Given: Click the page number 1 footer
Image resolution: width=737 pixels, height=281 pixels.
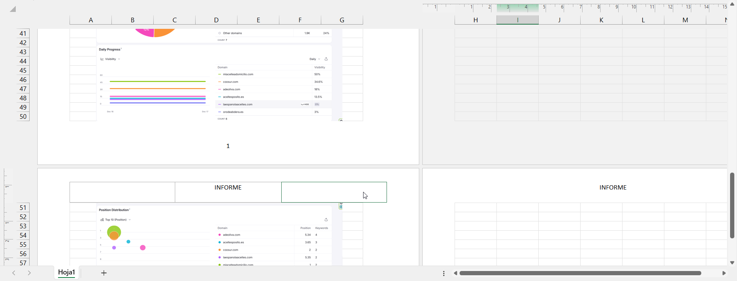Looking at the screenshot, I should pos(228,146).
